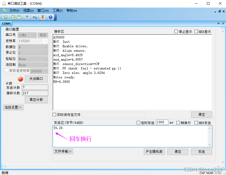Screen dimensions: 226x175
Task: Click the 'RX=6.2800' line in receive area
Action: [x=62, y=82]
